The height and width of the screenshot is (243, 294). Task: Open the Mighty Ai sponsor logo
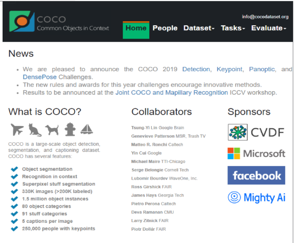tap(256, 197)
